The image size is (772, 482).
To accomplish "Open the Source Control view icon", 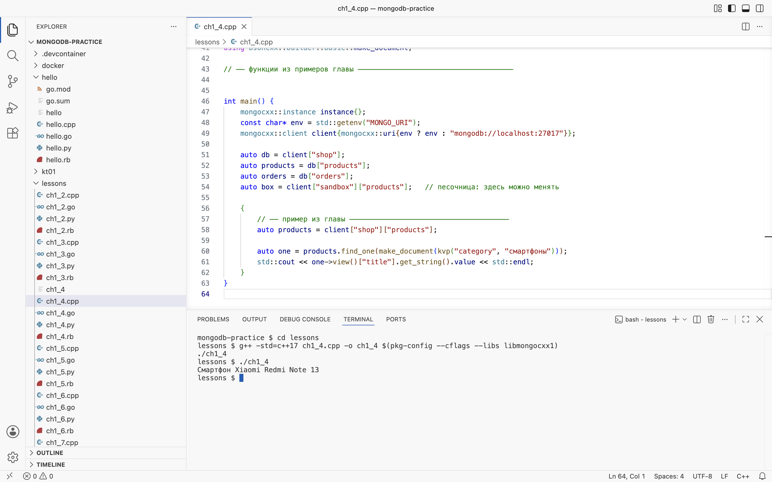I will point(12,82).
